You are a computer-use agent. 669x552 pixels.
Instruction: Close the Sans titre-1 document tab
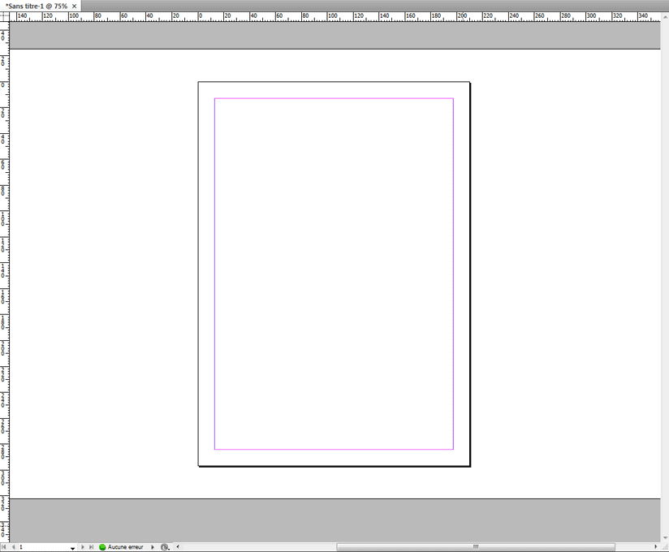click(74, 6)
